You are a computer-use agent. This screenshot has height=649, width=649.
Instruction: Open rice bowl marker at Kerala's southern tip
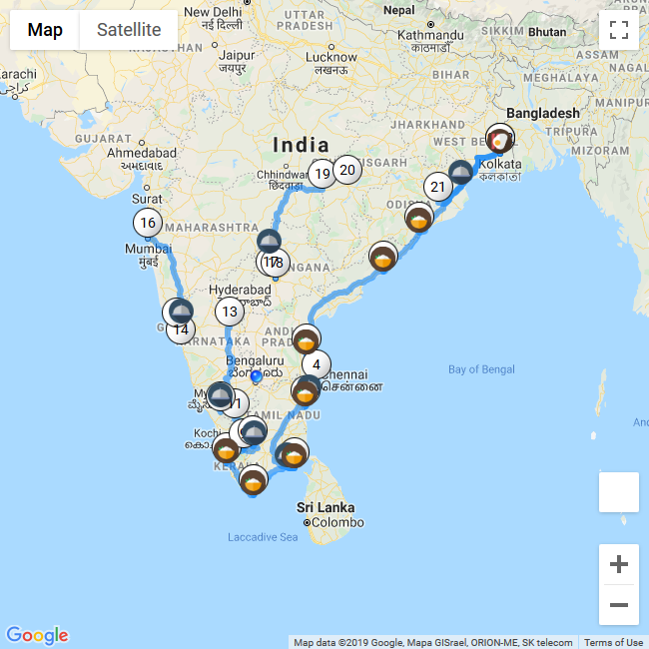254,481
